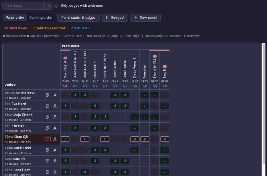Screen dimensions: 267x176
Task: Toggle Sara Ek seat in Grupp Junior
Action: point(115,161)
